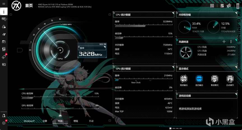Image resolution: width=242 pixels, height=130 pixels.
Task: Click the 显示模式 panel header
Action: click(x=207, y=69)
